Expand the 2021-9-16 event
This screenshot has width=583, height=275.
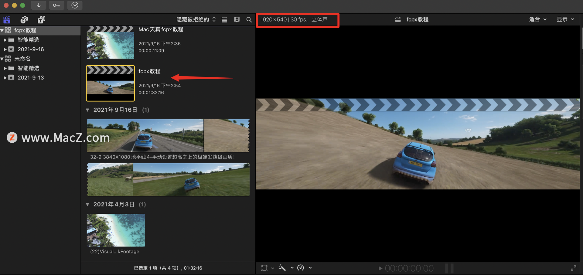(x=5, y=49)
